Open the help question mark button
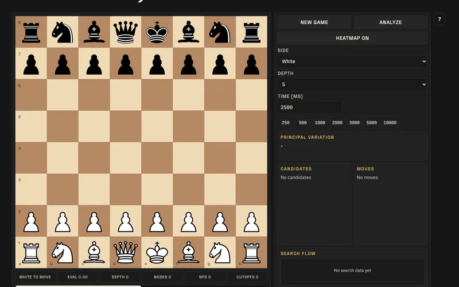 pos(439,19)
